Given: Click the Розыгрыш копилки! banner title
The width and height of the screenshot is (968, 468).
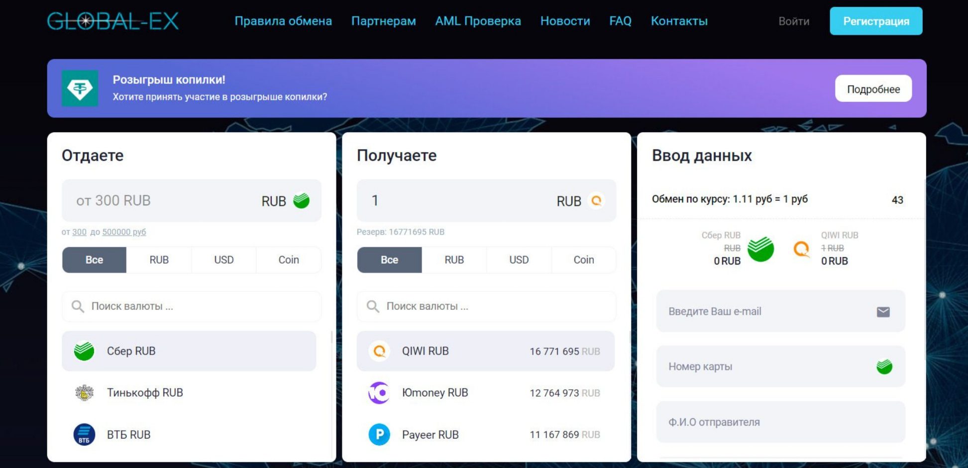Looking at the screenshot, I should tap(169, 80).
